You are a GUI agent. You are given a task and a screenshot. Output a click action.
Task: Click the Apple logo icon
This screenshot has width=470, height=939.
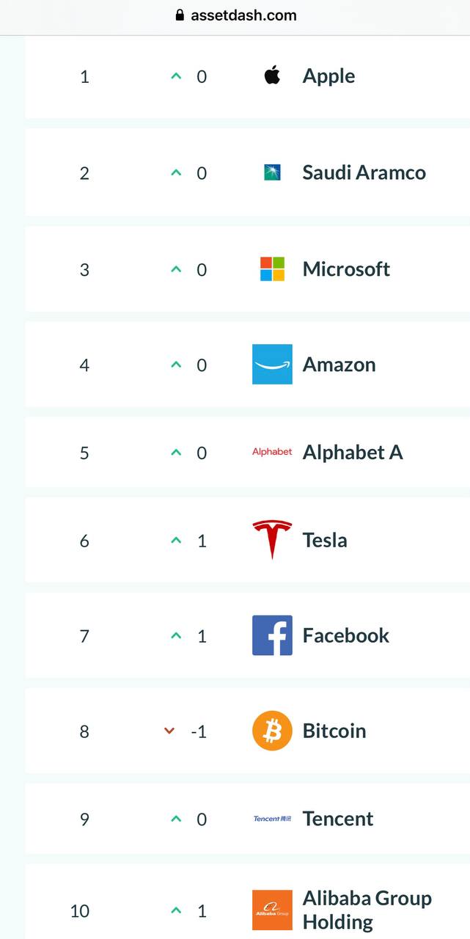[272, 76]
